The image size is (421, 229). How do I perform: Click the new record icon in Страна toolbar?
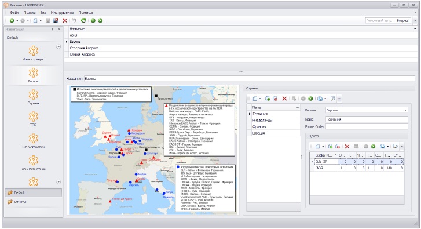(x=255, y=99)
